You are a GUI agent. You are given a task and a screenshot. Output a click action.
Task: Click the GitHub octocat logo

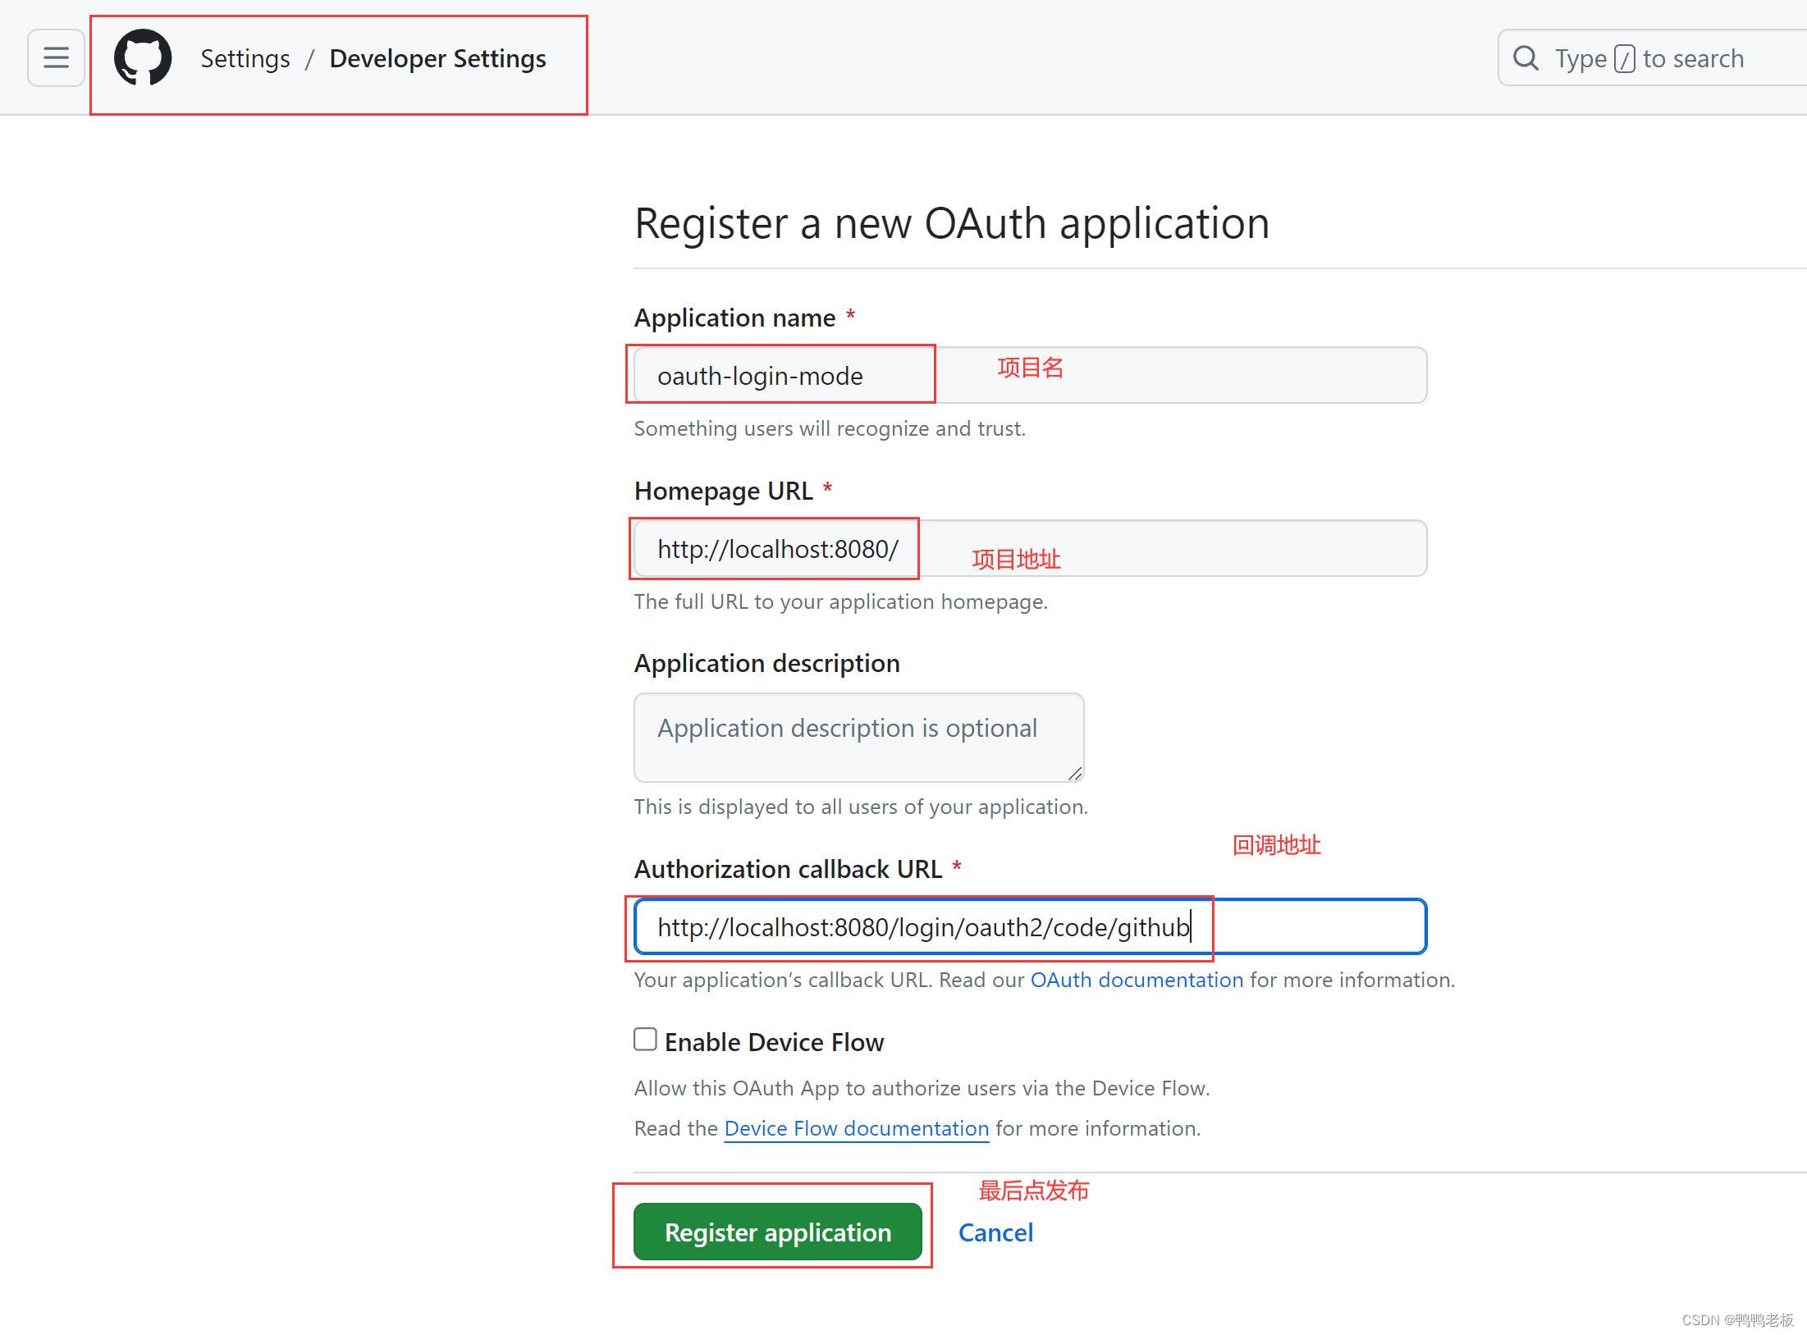click(143, 57)
